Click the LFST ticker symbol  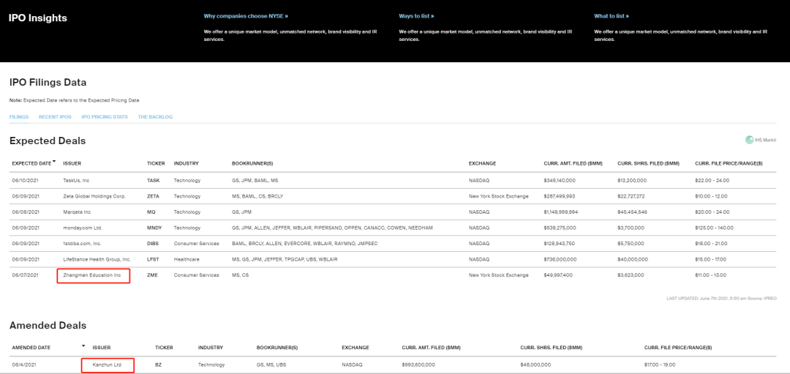click(153, 259)
